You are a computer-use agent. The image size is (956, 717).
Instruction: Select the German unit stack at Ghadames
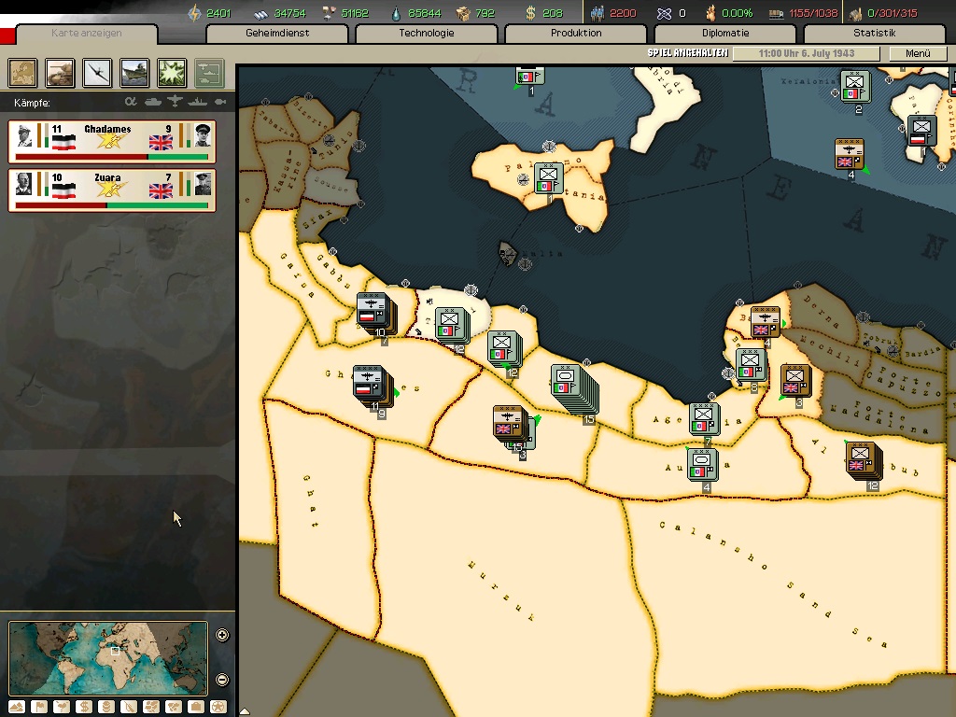tap(370, 384)
